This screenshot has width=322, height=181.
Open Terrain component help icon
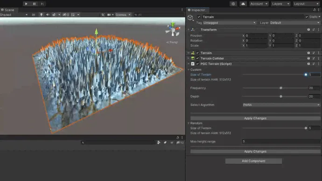308,53
